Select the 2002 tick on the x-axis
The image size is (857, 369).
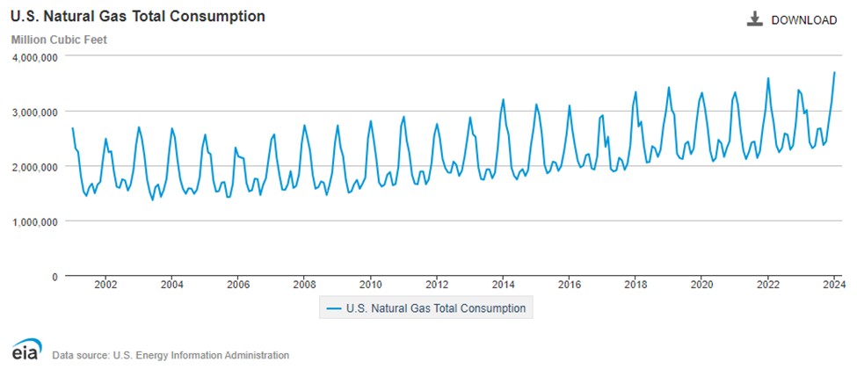click(105, 285)
